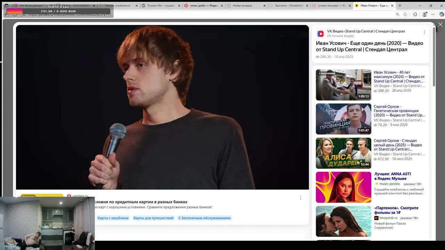Open a new browser tab
This screenshot has height=250, width=445.
pyautogui.click(x=400, y=6)
